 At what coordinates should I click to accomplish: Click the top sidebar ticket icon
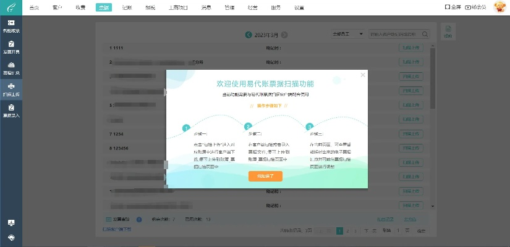coord(11,25)
